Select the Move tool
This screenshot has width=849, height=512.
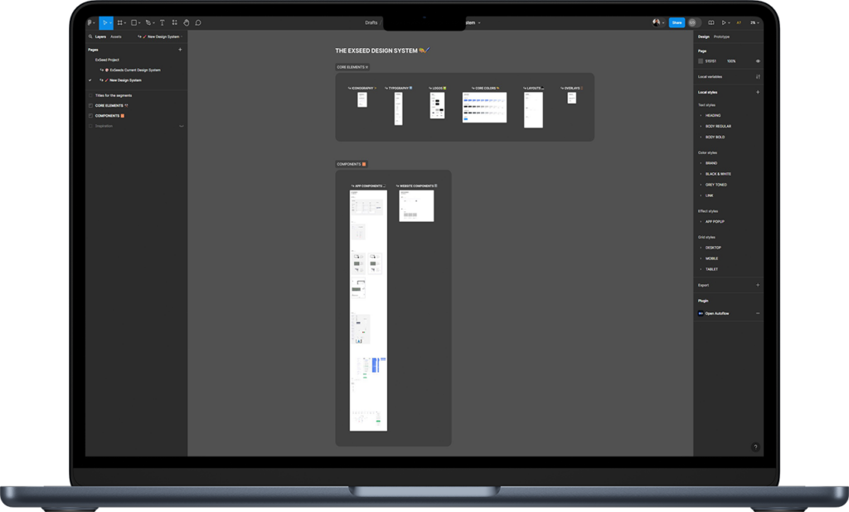[x=104, y=22]
